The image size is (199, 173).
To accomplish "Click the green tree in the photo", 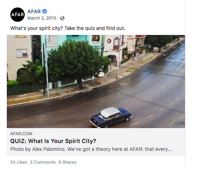I will pos(77,62).
